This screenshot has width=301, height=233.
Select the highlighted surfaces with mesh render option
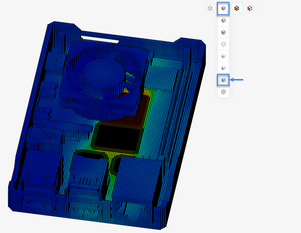[223, 80]
